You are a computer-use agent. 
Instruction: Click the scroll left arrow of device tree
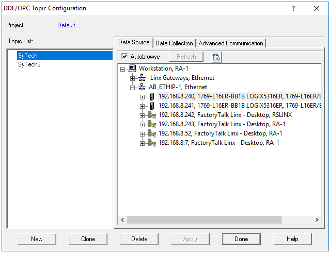[x=123, y=220]
